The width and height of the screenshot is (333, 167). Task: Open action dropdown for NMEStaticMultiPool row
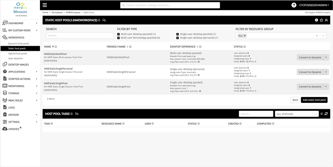tap(326, 57)
